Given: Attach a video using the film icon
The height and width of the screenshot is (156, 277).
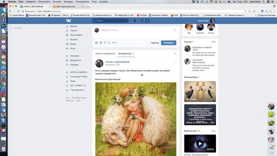Looking at the screenshot, I should pyautogui.click(x=101, y=42).
